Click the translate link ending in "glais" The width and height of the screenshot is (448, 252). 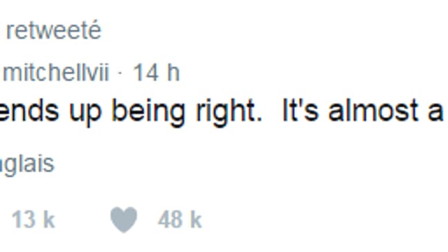(27, 165)
